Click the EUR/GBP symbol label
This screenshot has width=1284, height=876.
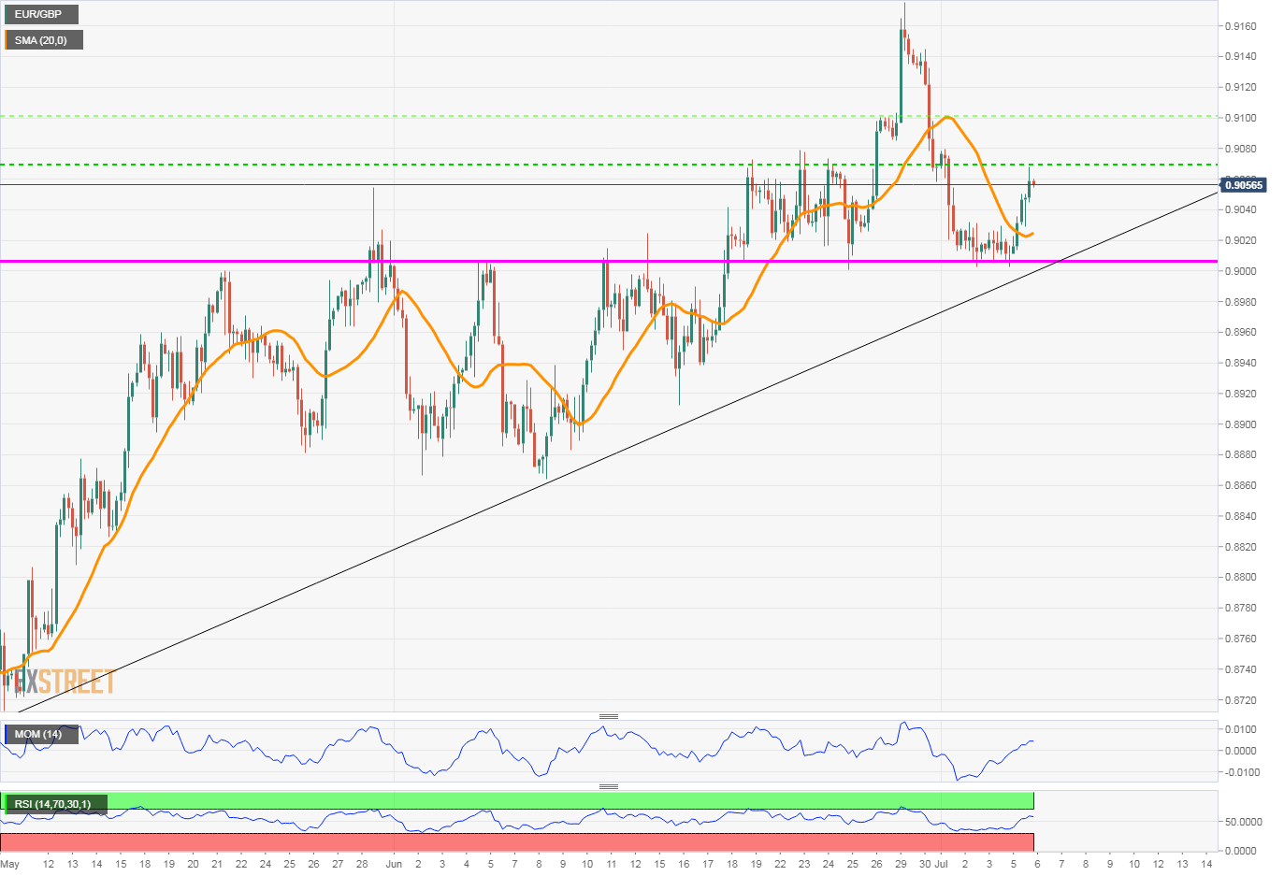coord(41,15)
